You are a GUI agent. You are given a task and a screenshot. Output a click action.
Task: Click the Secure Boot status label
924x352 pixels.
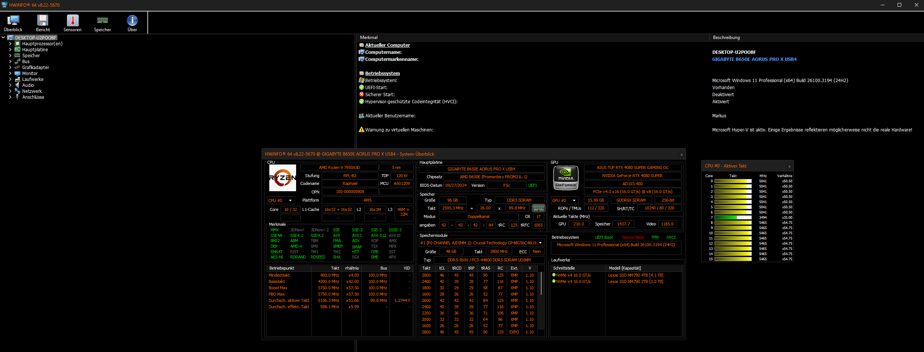[x=633, y=238]
